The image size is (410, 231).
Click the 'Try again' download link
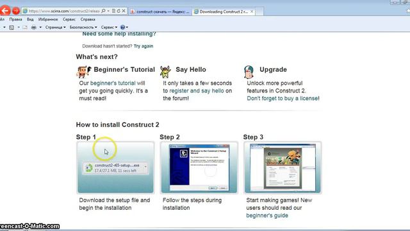coord(143,46)
